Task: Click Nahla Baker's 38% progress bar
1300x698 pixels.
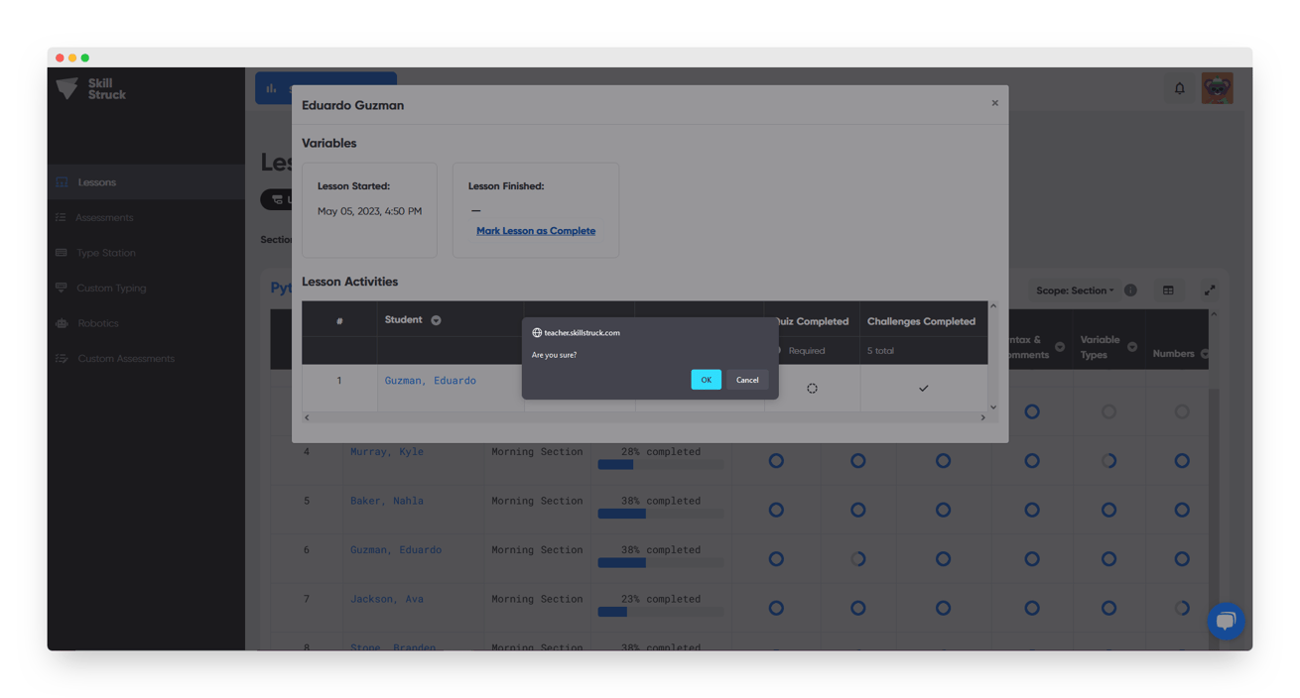Action: (x=660, y=514)
